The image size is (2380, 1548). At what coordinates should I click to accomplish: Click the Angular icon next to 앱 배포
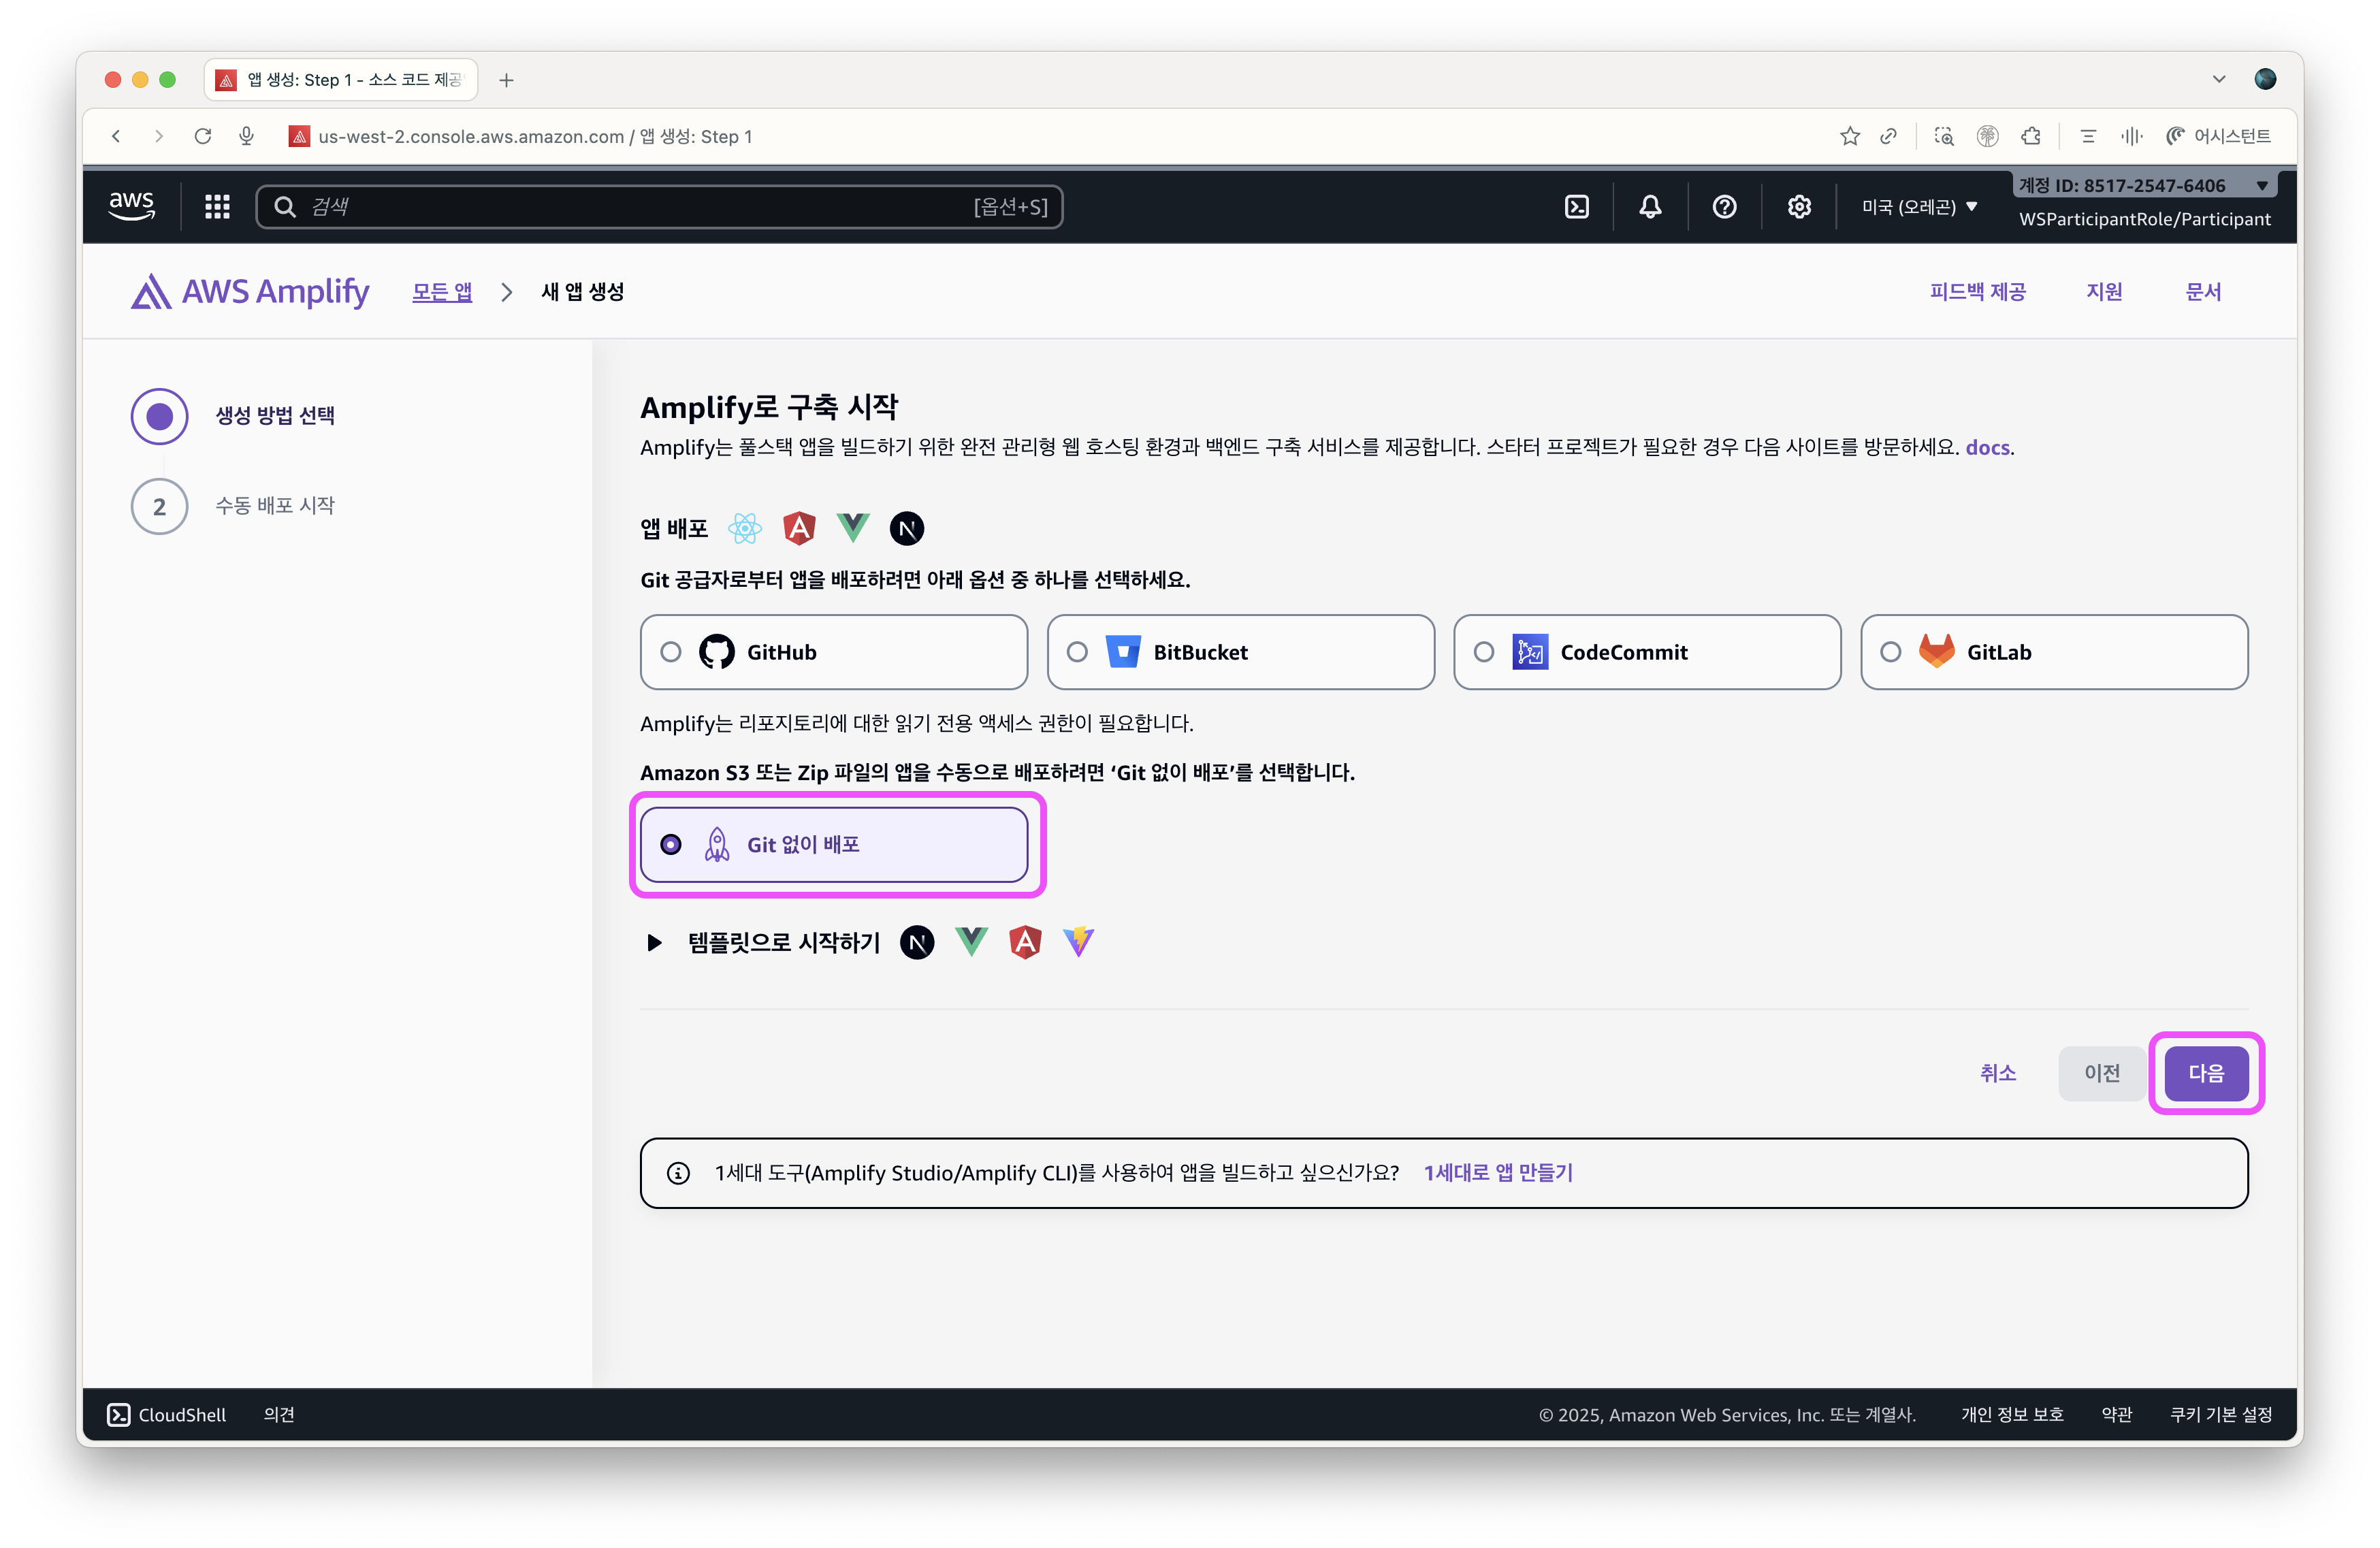(799, 527)
